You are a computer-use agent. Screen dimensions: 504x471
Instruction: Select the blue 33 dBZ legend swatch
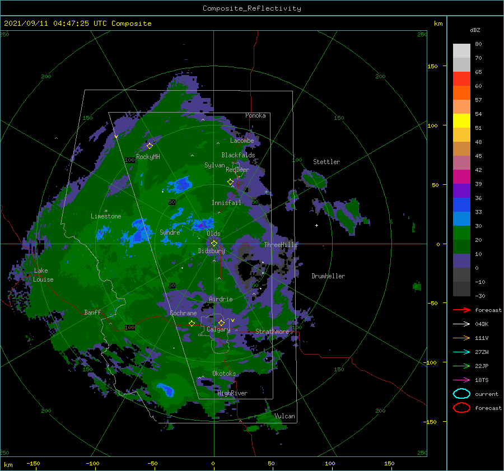[x=461, y=205]
